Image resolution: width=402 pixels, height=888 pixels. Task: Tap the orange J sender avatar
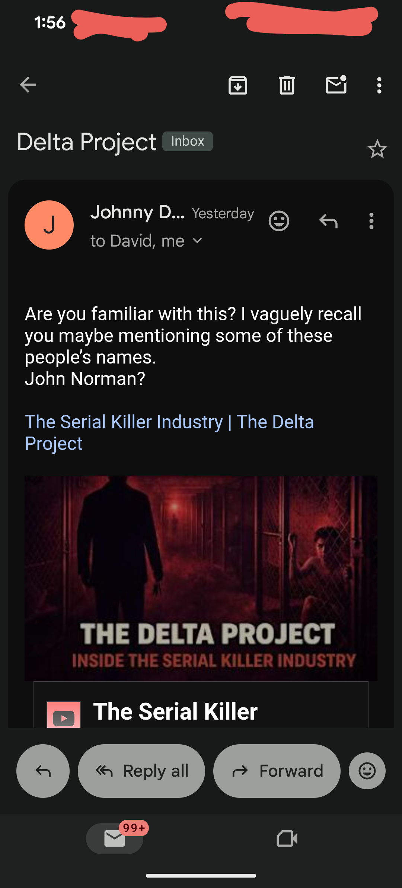(49, 225)
